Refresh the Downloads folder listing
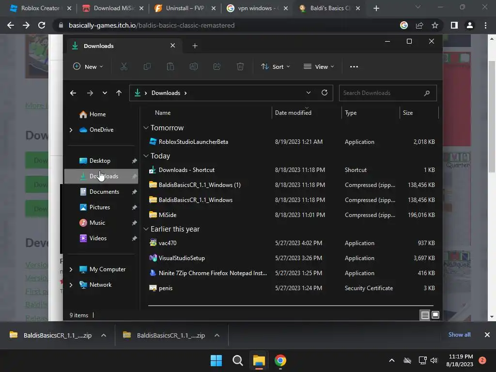Image resolution: width=496 pixels, height=372 pixels. point(324,93)
